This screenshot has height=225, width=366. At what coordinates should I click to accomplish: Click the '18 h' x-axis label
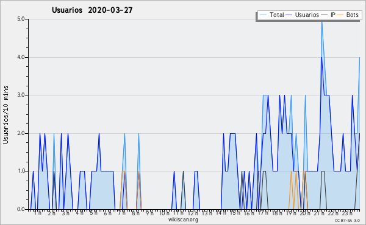pos(277,213)
